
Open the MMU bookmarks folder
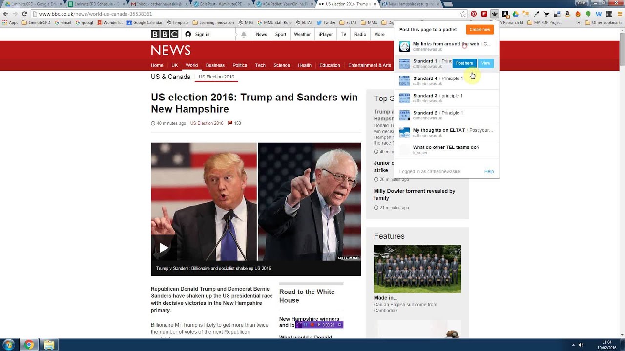pyautogui.click(x=369, y=22)
